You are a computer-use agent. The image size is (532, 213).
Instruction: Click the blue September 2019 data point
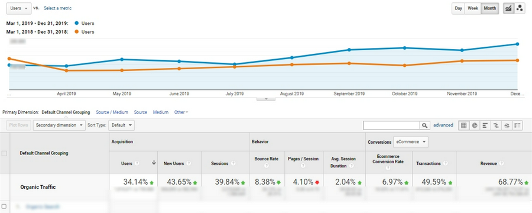(x=349, y=50)
